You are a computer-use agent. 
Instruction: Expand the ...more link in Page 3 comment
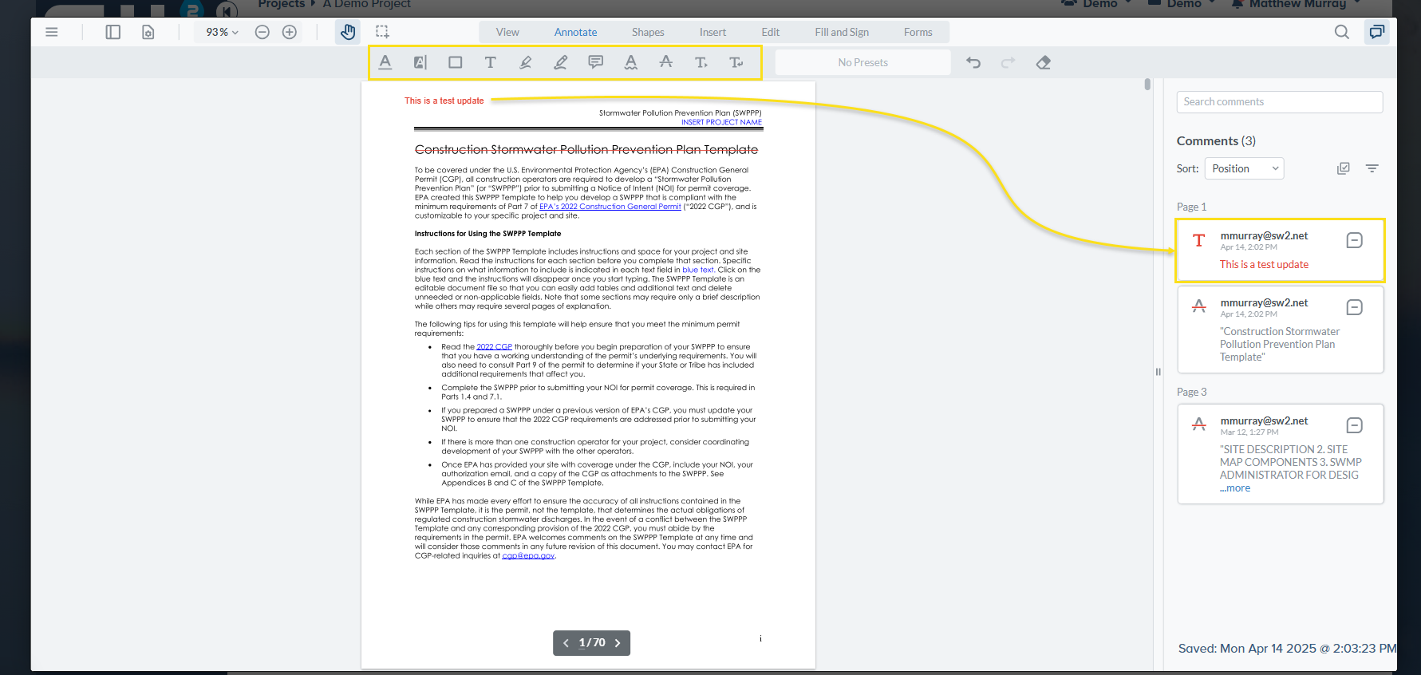[x=1235, y=488]
